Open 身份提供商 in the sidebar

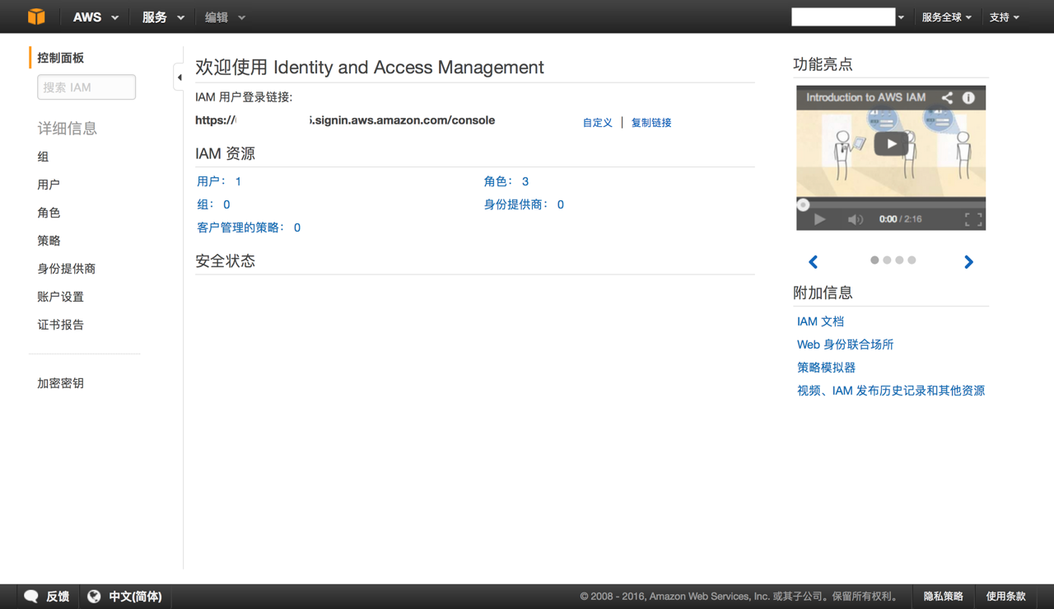tap(67, 269)
